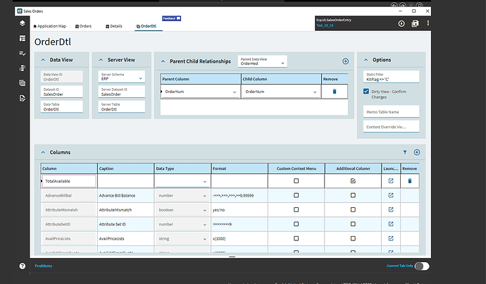The image size is (486, 284).
Task: Collapse the Options panel
Action: pos(366,60)
